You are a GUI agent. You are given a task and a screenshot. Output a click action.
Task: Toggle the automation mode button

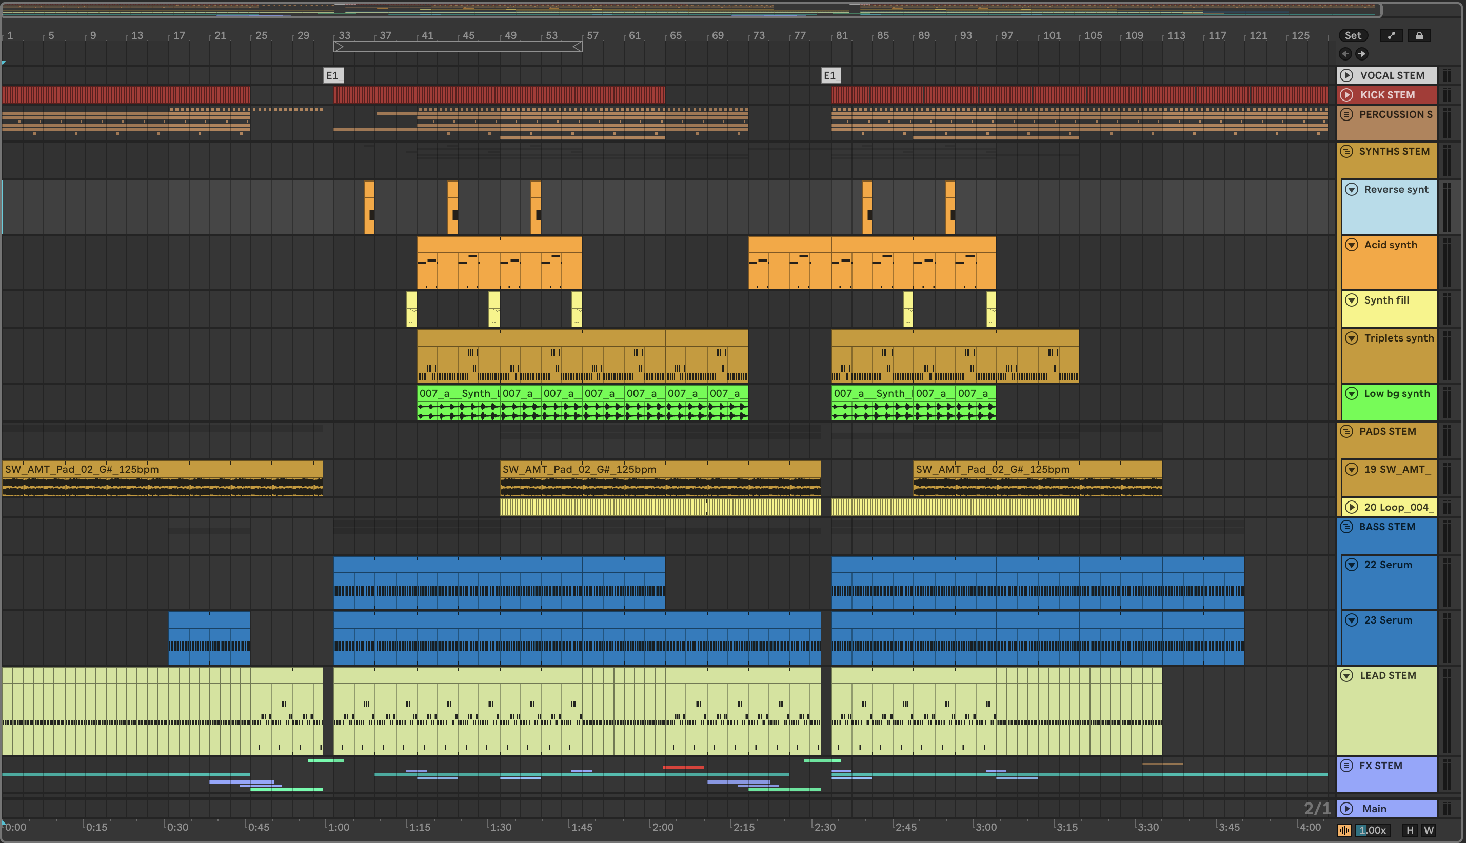(1391, 35)
